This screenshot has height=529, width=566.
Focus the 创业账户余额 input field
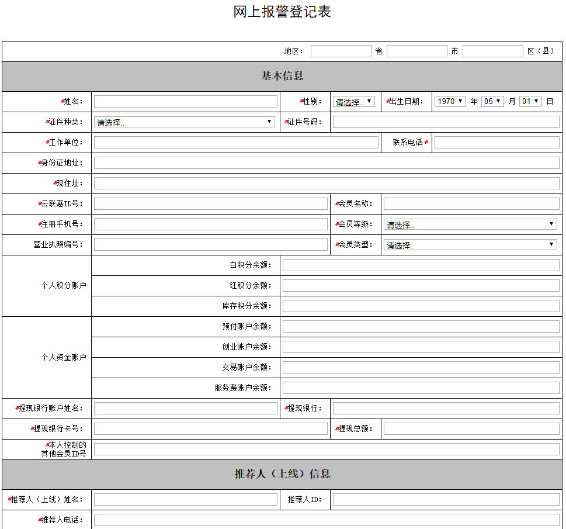421,347
